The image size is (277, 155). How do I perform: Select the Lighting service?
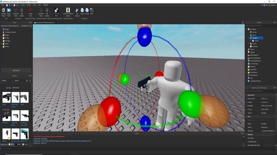pyautogui.click(x=252, y=52)
